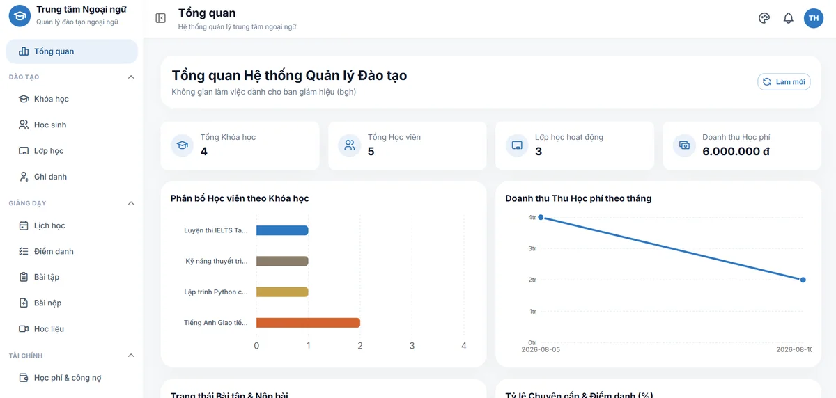The width and height of the screenshot is (836, 398).
Task: Click the yellow Lập trình Python bar
Action: [x=282, y=292]
